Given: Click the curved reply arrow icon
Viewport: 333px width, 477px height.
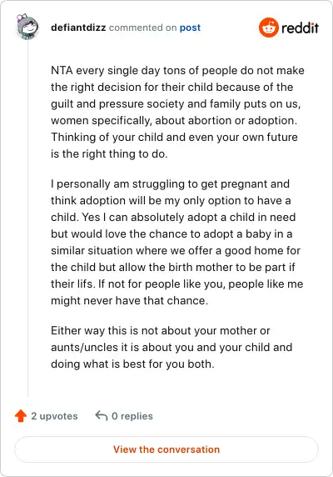Looking at the screenshot, I should (102, 415).
